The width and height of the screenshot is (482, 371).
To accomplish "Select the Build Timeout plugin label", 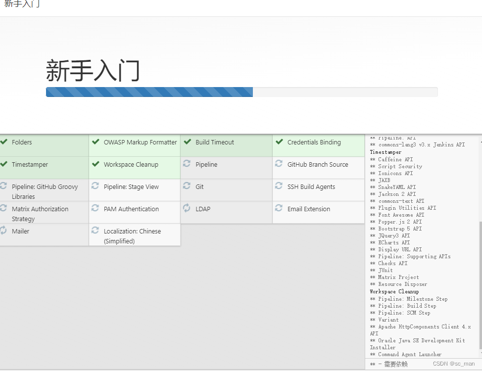I will (215, 142).
